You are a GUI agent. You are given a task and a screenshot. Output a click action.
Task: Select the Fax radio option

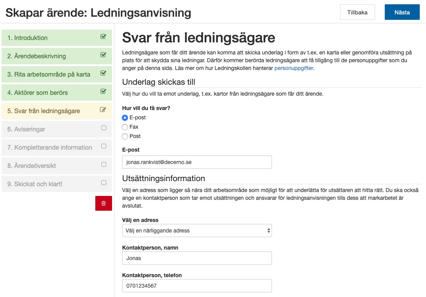tap(125, 127)
